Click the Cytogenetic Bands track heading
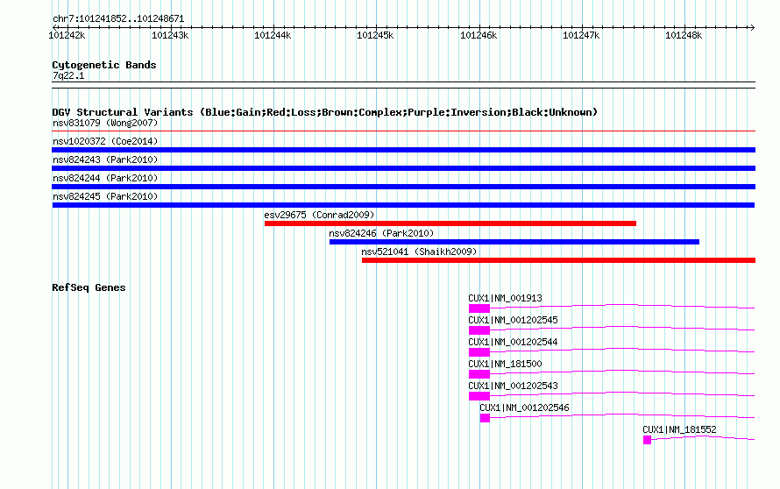This screenshot has width=780, height=489. tap(104, 65)
